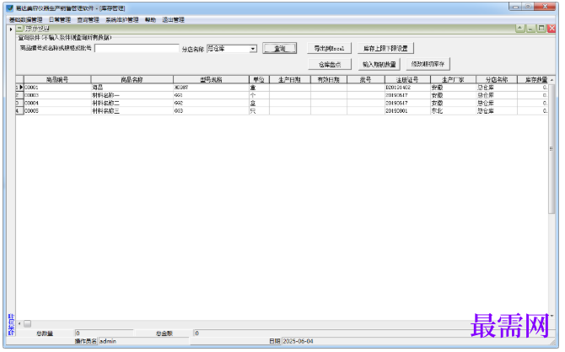Viewport: 565px width, 352px height.
Task: Select the row 2 indicator cell
Action: [x=19, y=95]
